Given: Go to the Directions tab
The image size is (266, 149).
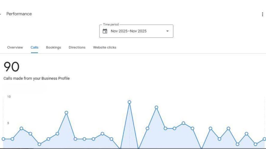Looking at the screenshot, I should click(x=77, y=47).
